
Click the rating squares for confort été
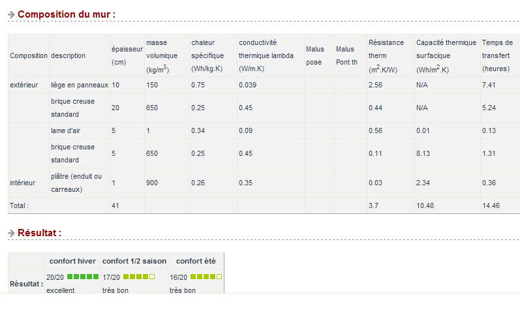click(x=206, y=277)
